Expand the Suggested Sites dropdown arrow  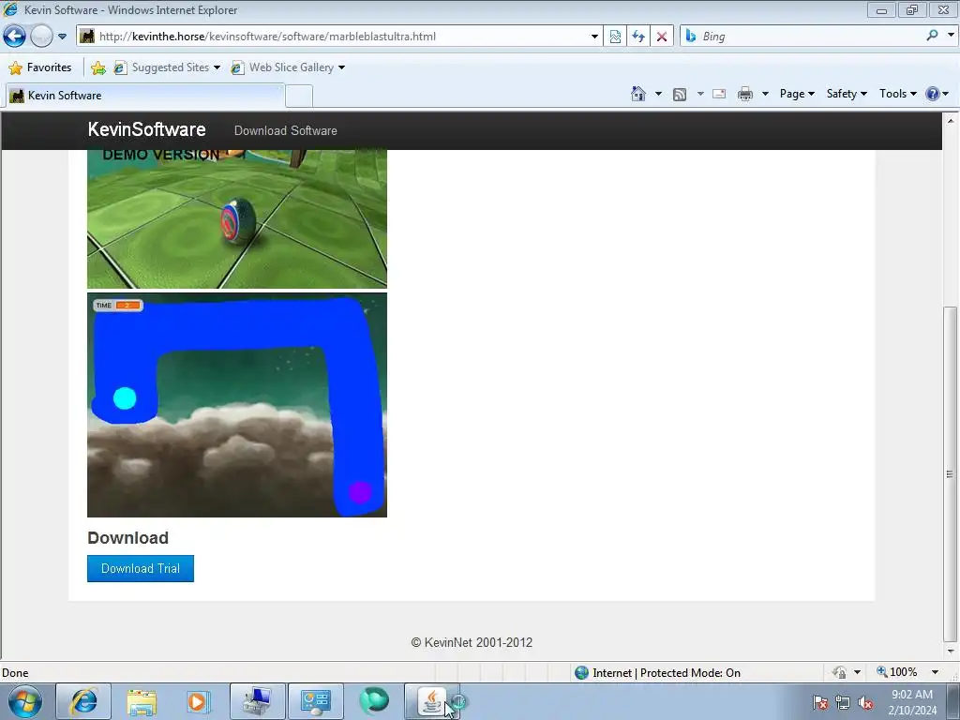(217, 67)
